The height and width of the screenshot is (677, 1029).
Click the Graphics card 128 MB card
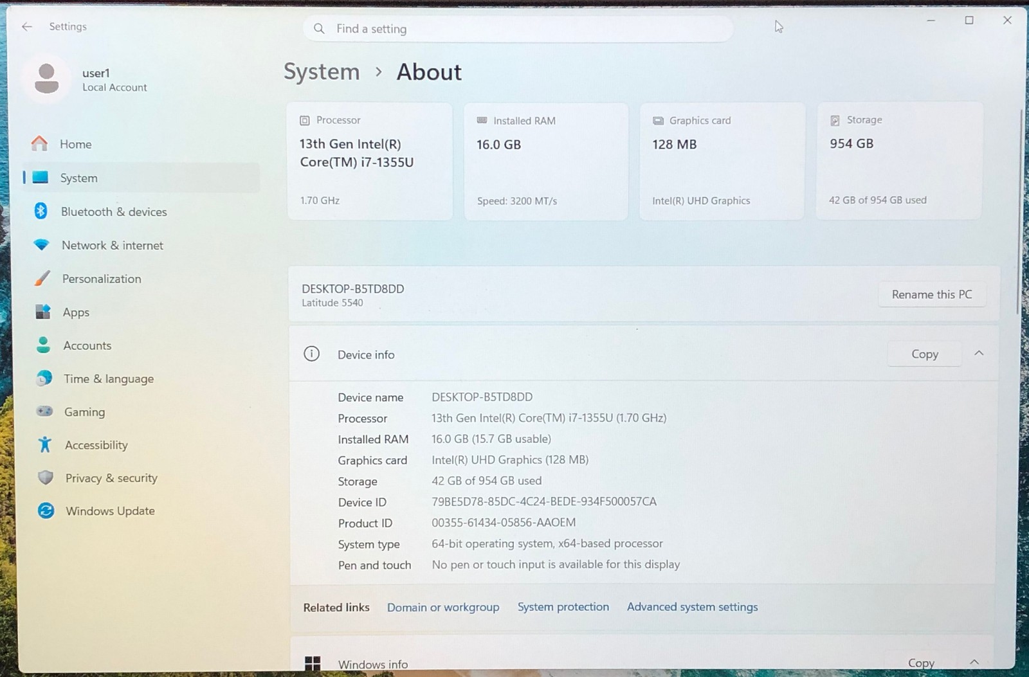point(722,161)
